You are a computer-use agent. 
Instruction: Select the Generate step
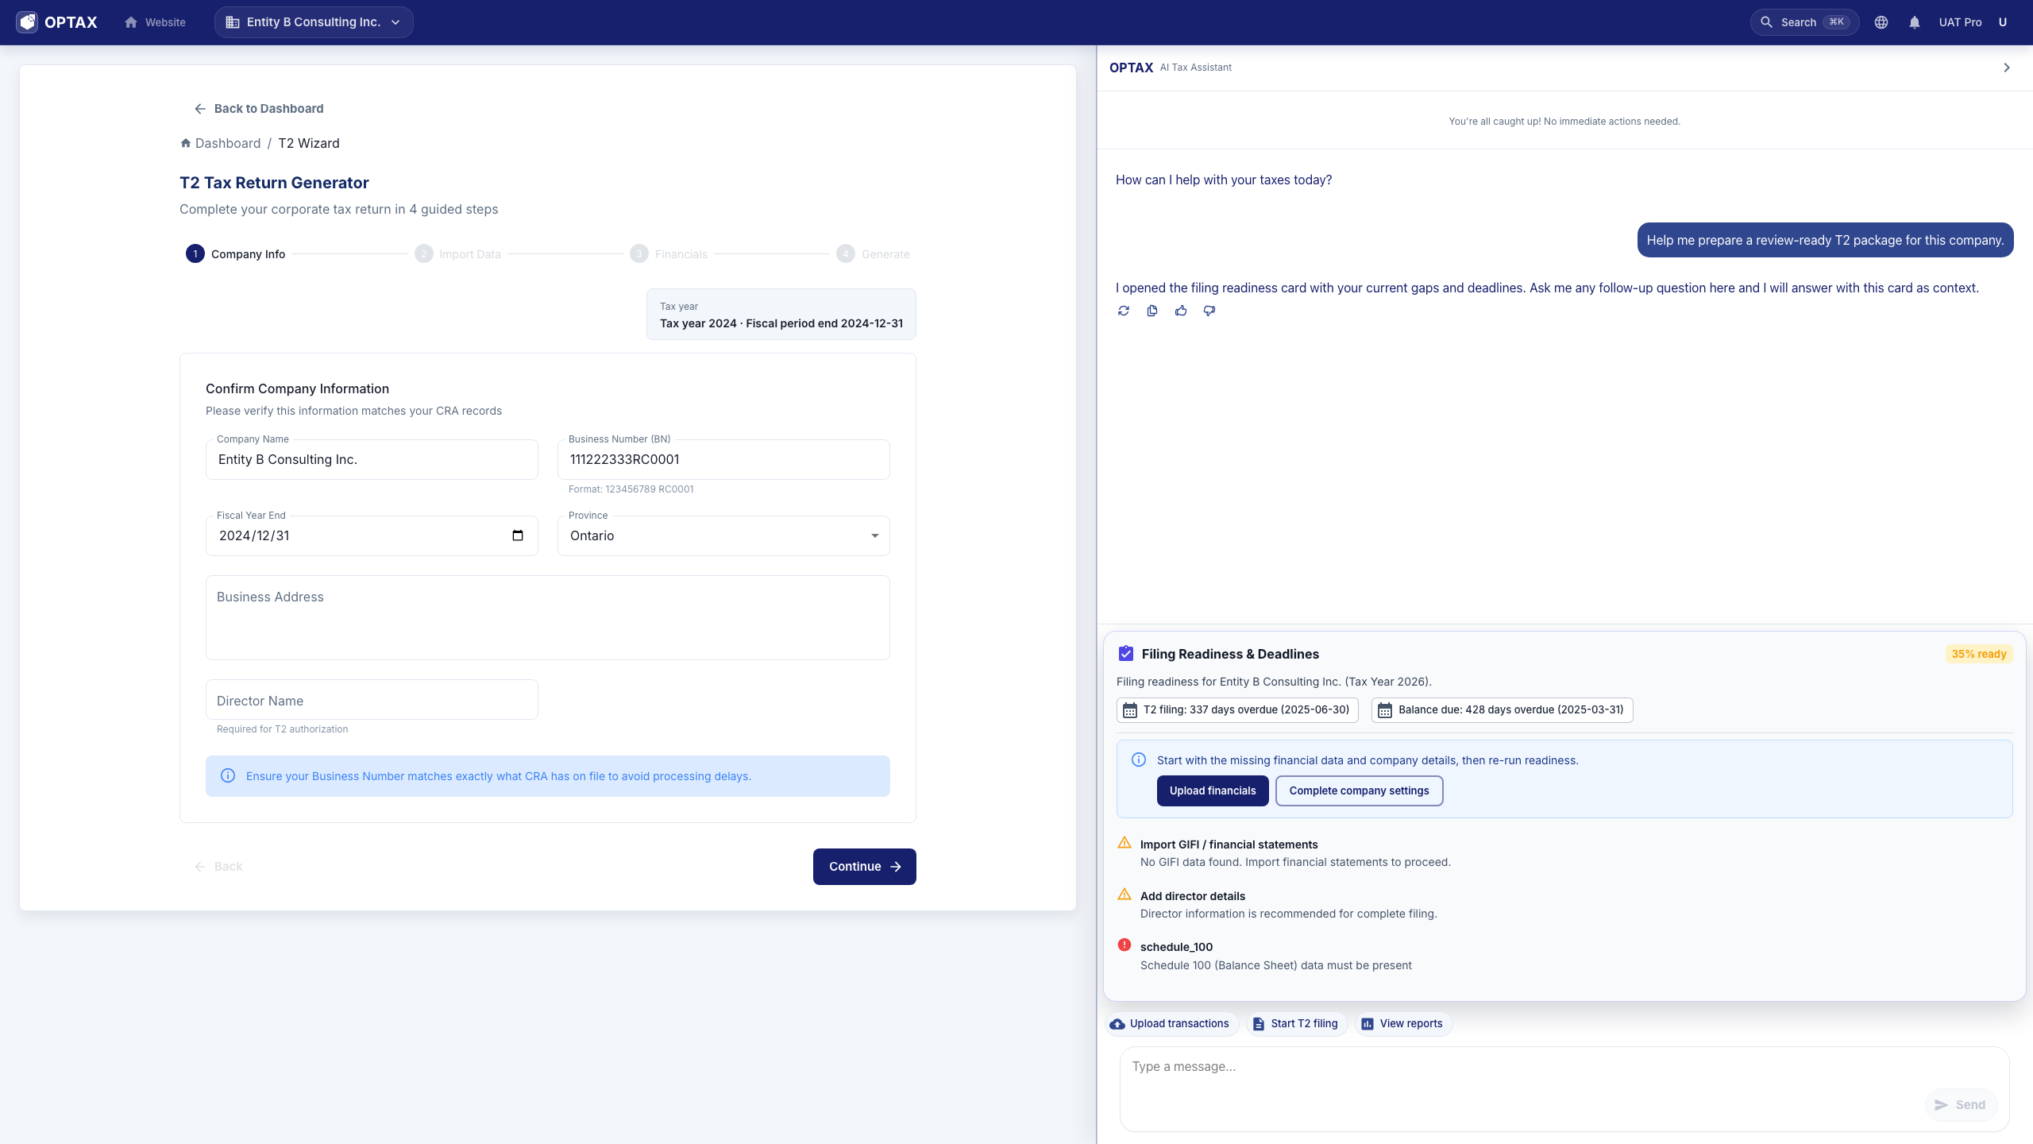[x=874, y=254]
